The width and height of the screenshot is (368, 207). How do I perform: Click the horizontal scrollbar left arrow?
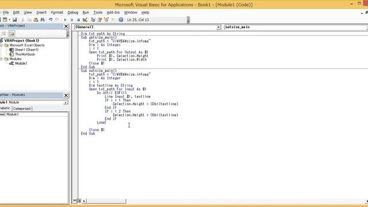pyautogui.click(x=84, y=201)
